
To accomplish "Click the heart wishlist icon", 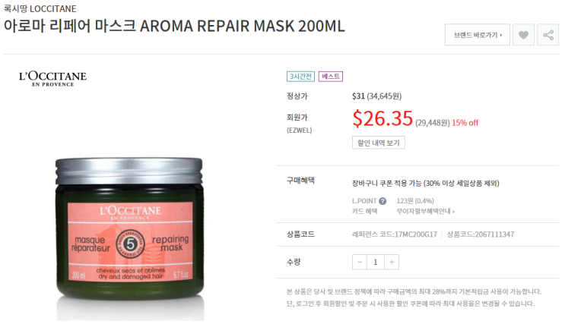I will [523, 35].
